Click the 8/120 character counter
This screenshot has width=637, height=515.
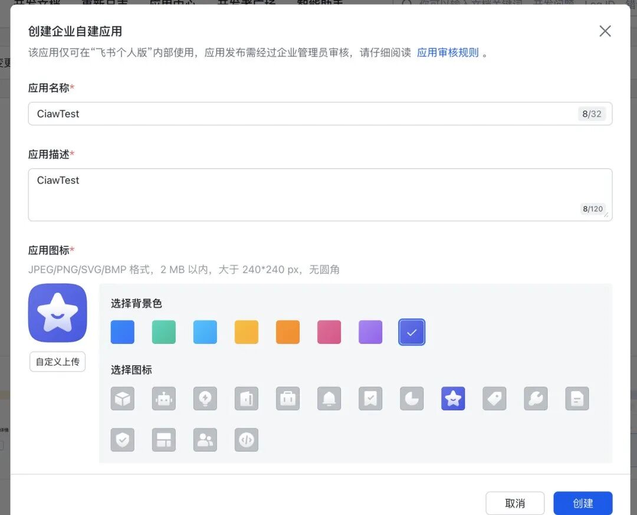coord(593,209)
